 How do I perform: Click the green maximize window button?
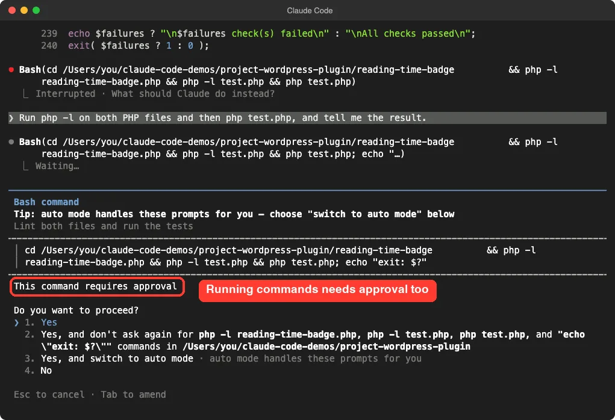click(36, 10)
